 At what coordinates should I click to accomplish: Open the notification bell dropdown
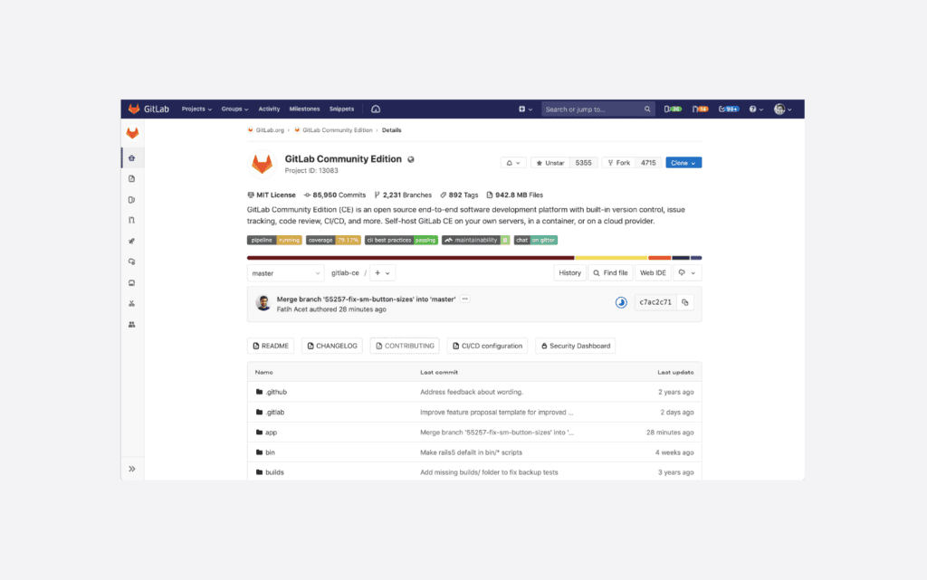(513, 163)
